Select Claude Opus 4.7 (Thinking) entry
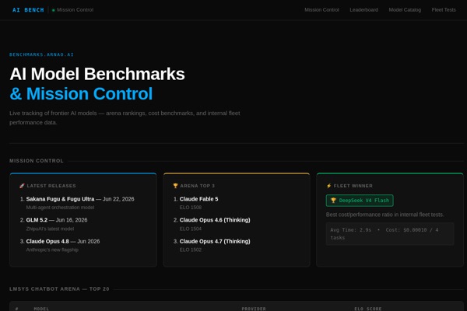This screenshot has height=311, width=467. (x=215, y=241)
